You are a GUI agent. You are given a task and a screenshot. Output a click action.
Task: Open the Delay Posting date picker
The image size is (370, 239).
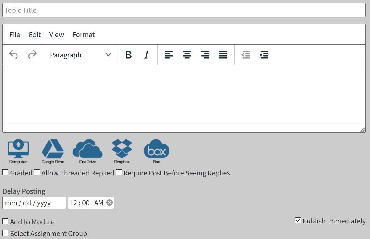pos(34,203)
